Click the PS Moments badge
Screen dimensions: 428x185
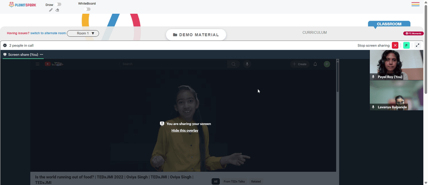[413, 33]
